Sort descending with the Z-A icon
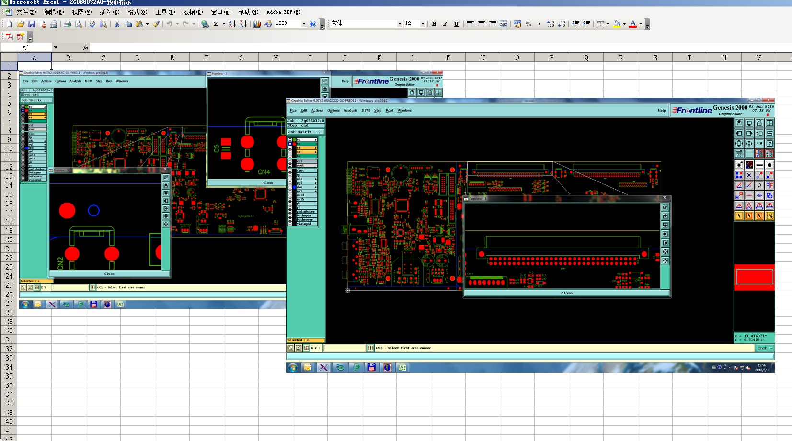 [x=243, y=24]
